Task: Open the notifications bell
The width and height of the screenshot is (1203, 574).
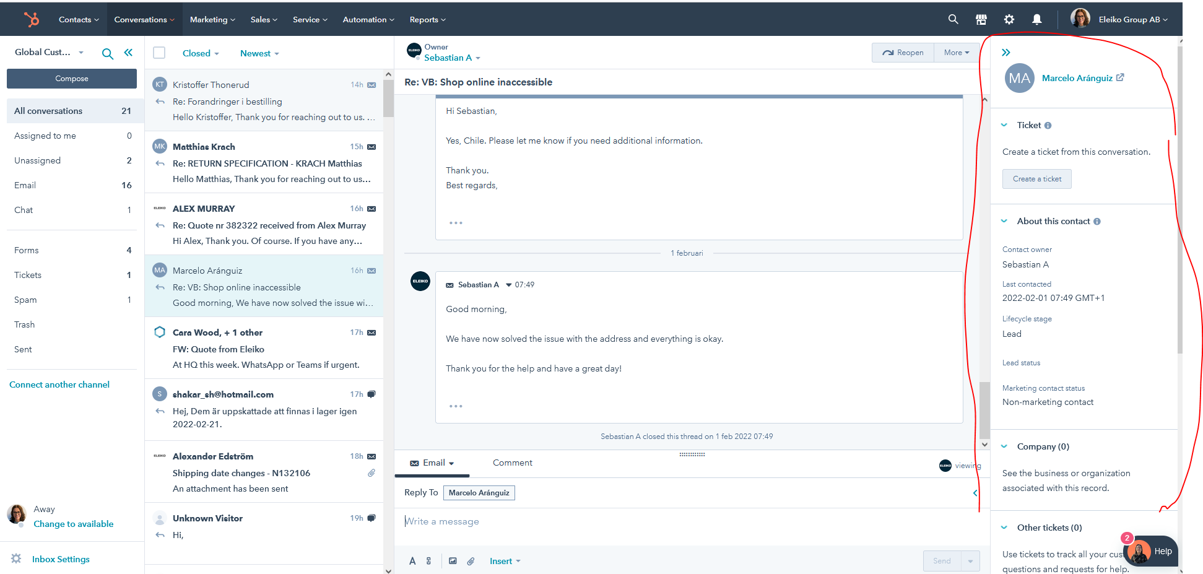Action: pyautogui.click(x=1036, y=19)
